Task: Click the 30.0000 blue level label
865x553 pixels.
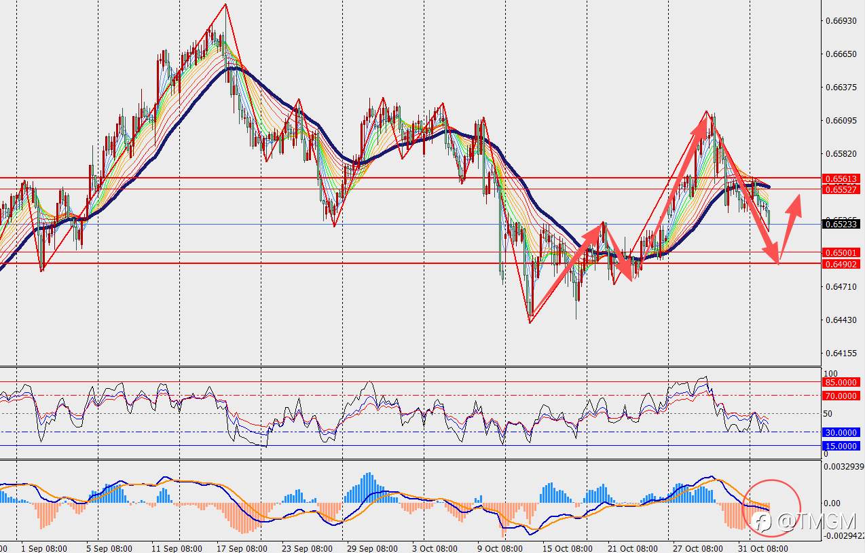Action: coord(841,432)
